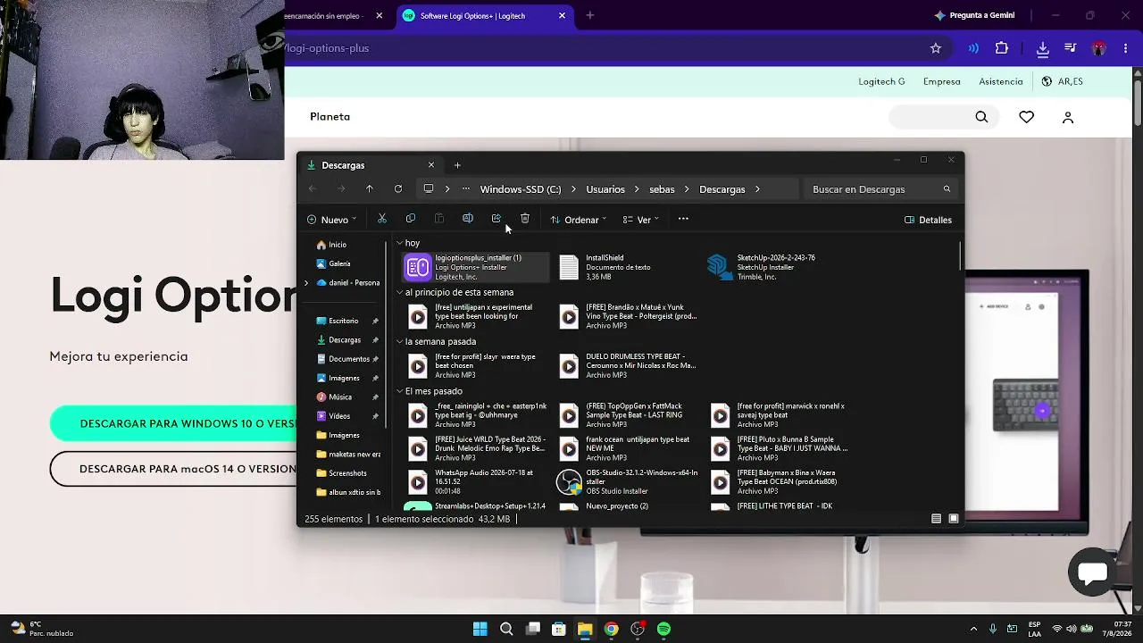Open Windows Start menu
Image resolution: width=1143 pixels, height=643 pixels.
[480, 629]
